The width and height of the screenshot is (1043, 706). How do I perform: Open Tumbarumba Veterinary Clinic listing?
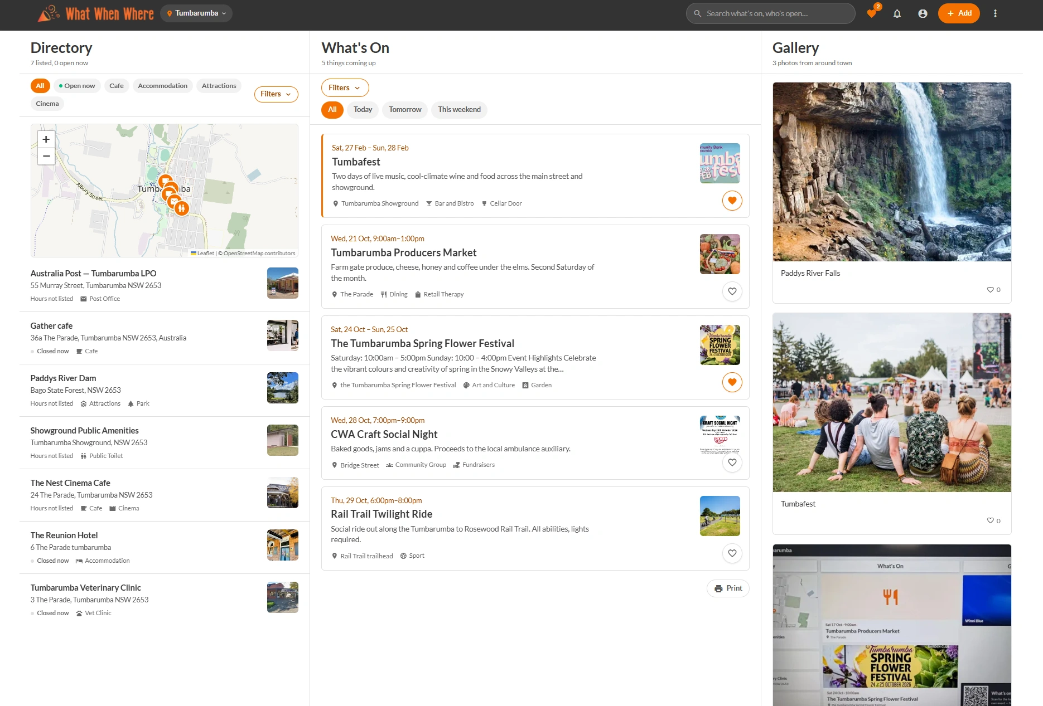click(x=164, y=600)
